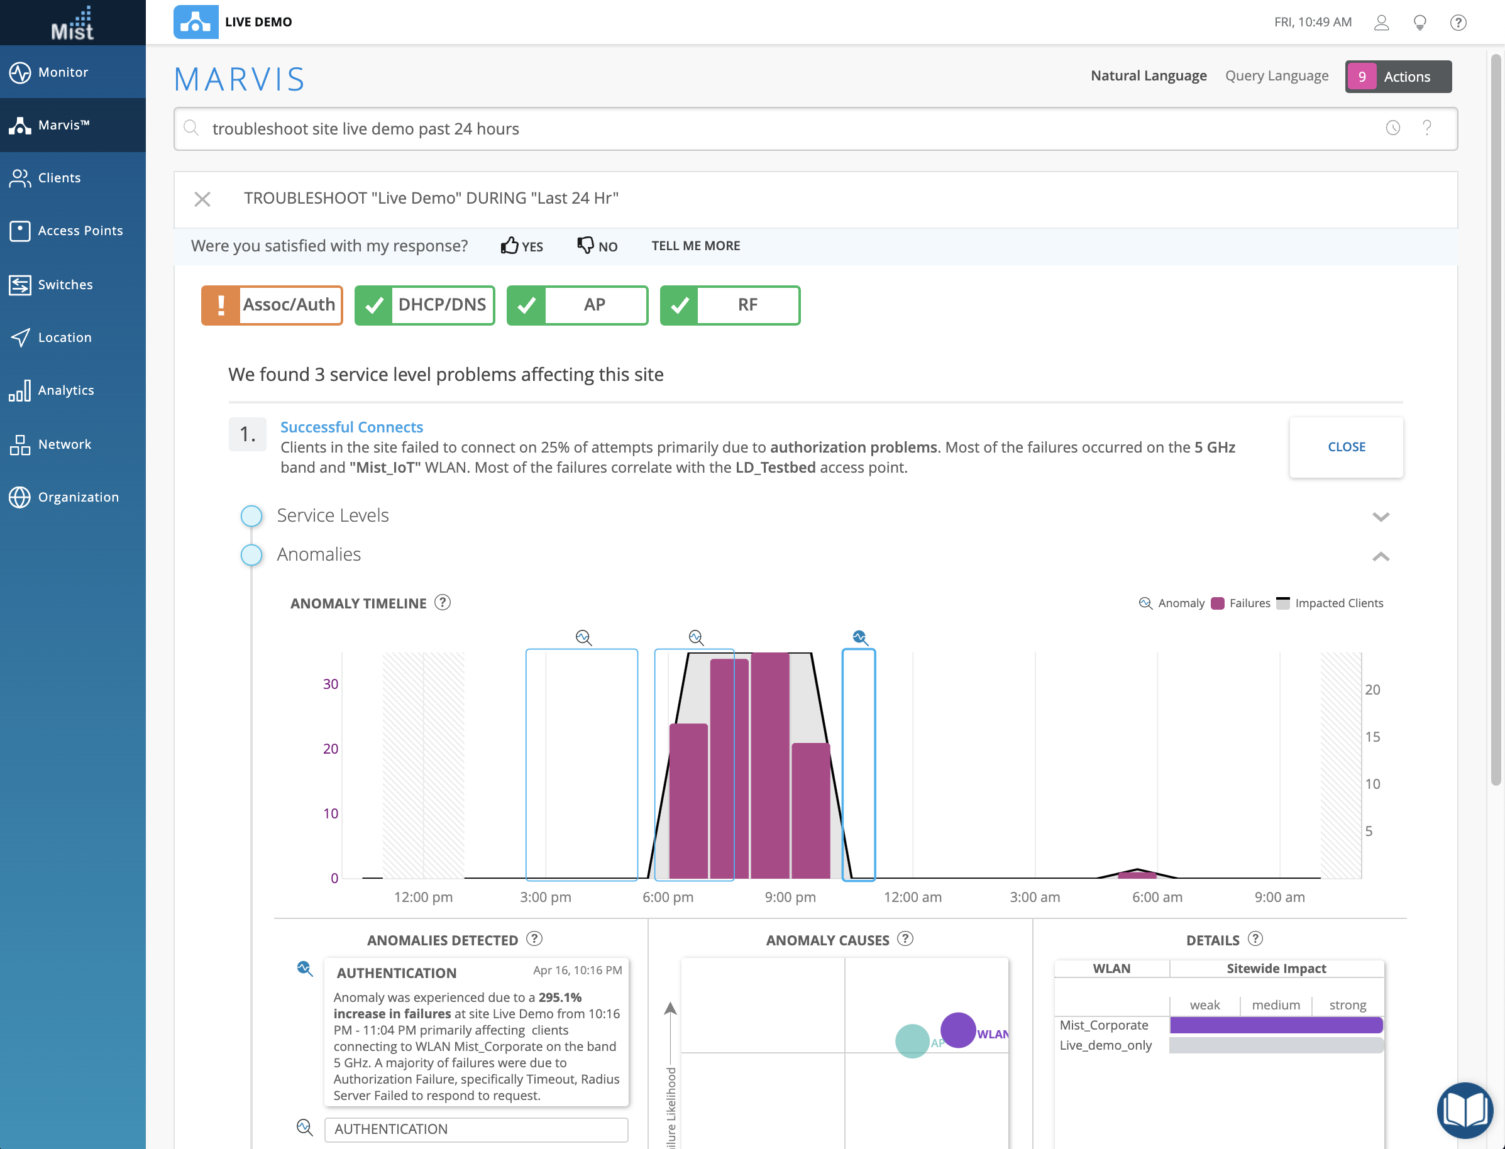Dismiss troubleshoot result with X icon
Screen dimensions: 1505x1149
tap(202, 199)
